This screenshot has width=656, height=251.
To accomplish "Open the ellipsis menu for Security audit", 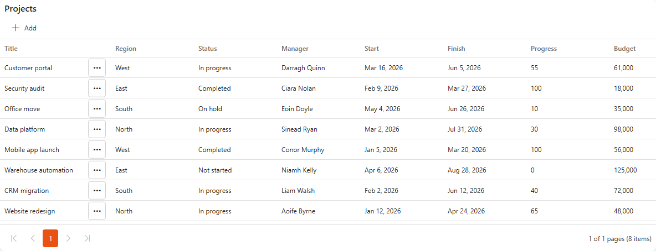I will tap(97, 88).
